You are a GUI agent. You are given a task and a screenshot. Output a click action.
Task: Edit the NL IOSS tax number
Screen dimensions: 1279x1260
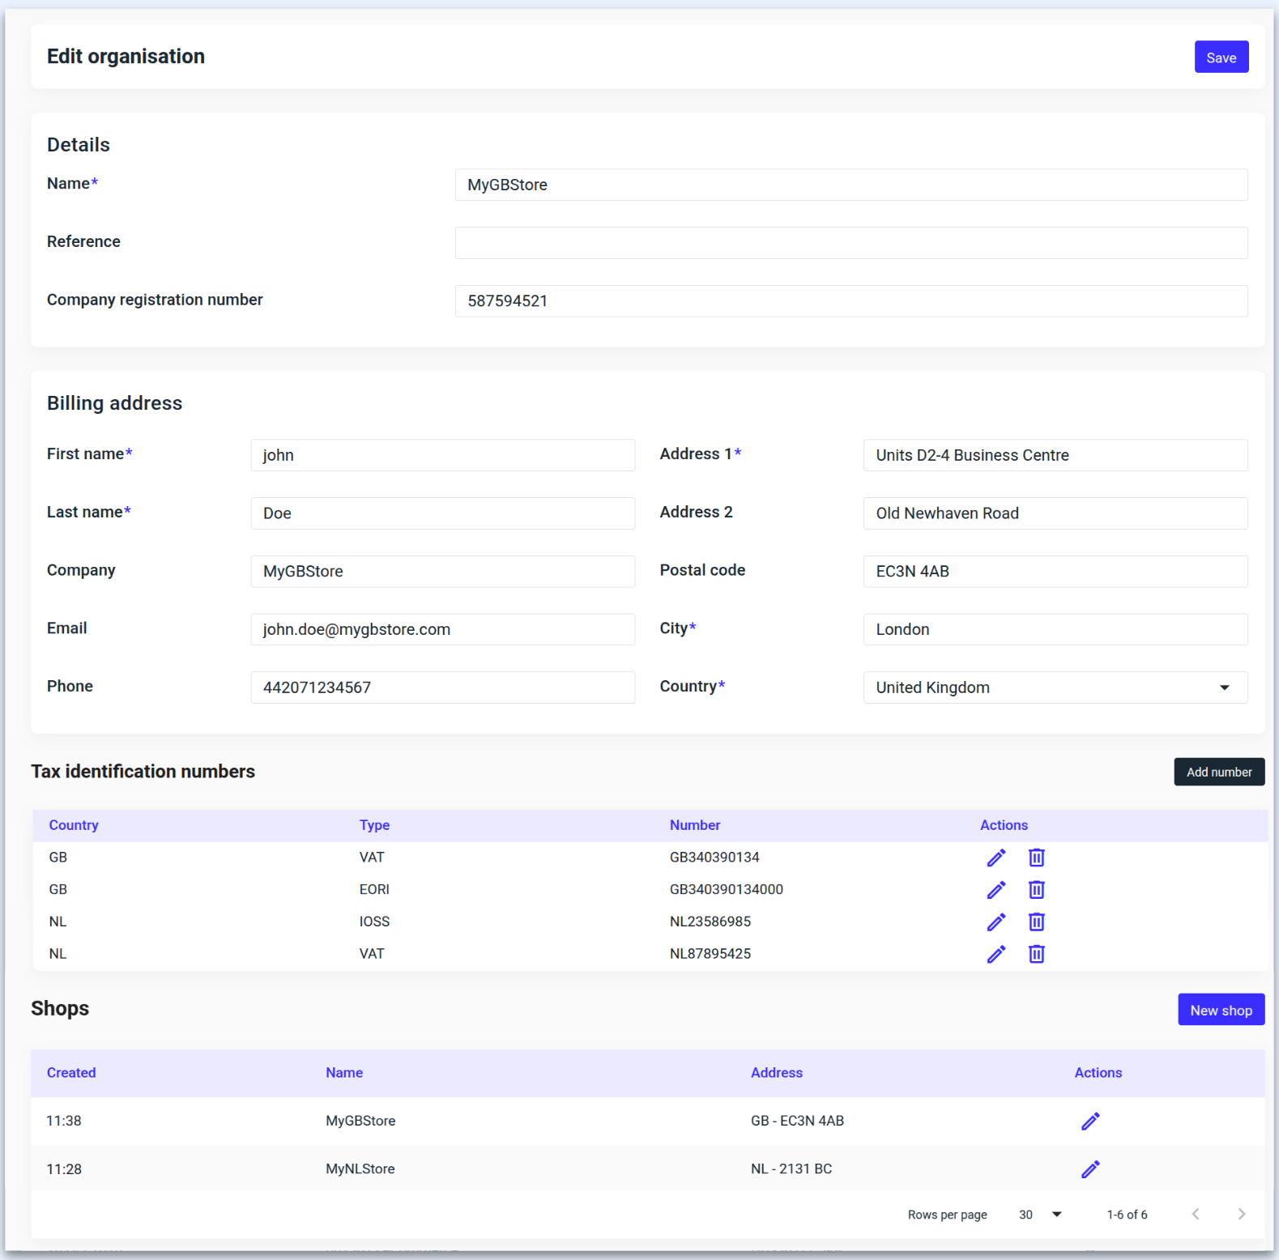[995, 922]
